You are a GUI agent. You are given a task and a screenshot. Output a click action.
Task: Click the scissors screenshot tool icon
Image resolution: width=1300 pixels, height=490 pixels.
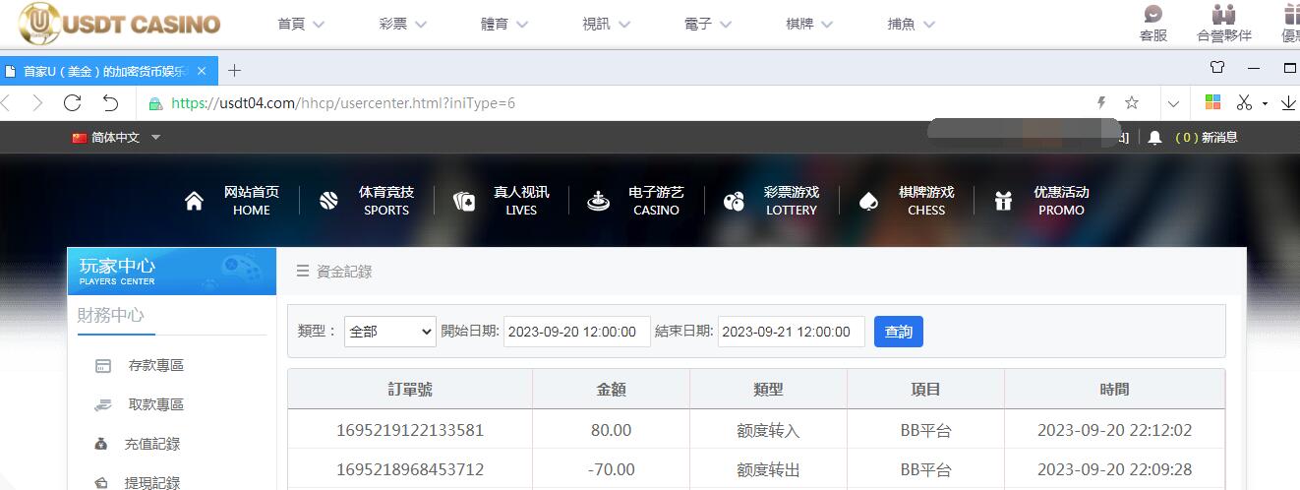(x=1244, y=102)
